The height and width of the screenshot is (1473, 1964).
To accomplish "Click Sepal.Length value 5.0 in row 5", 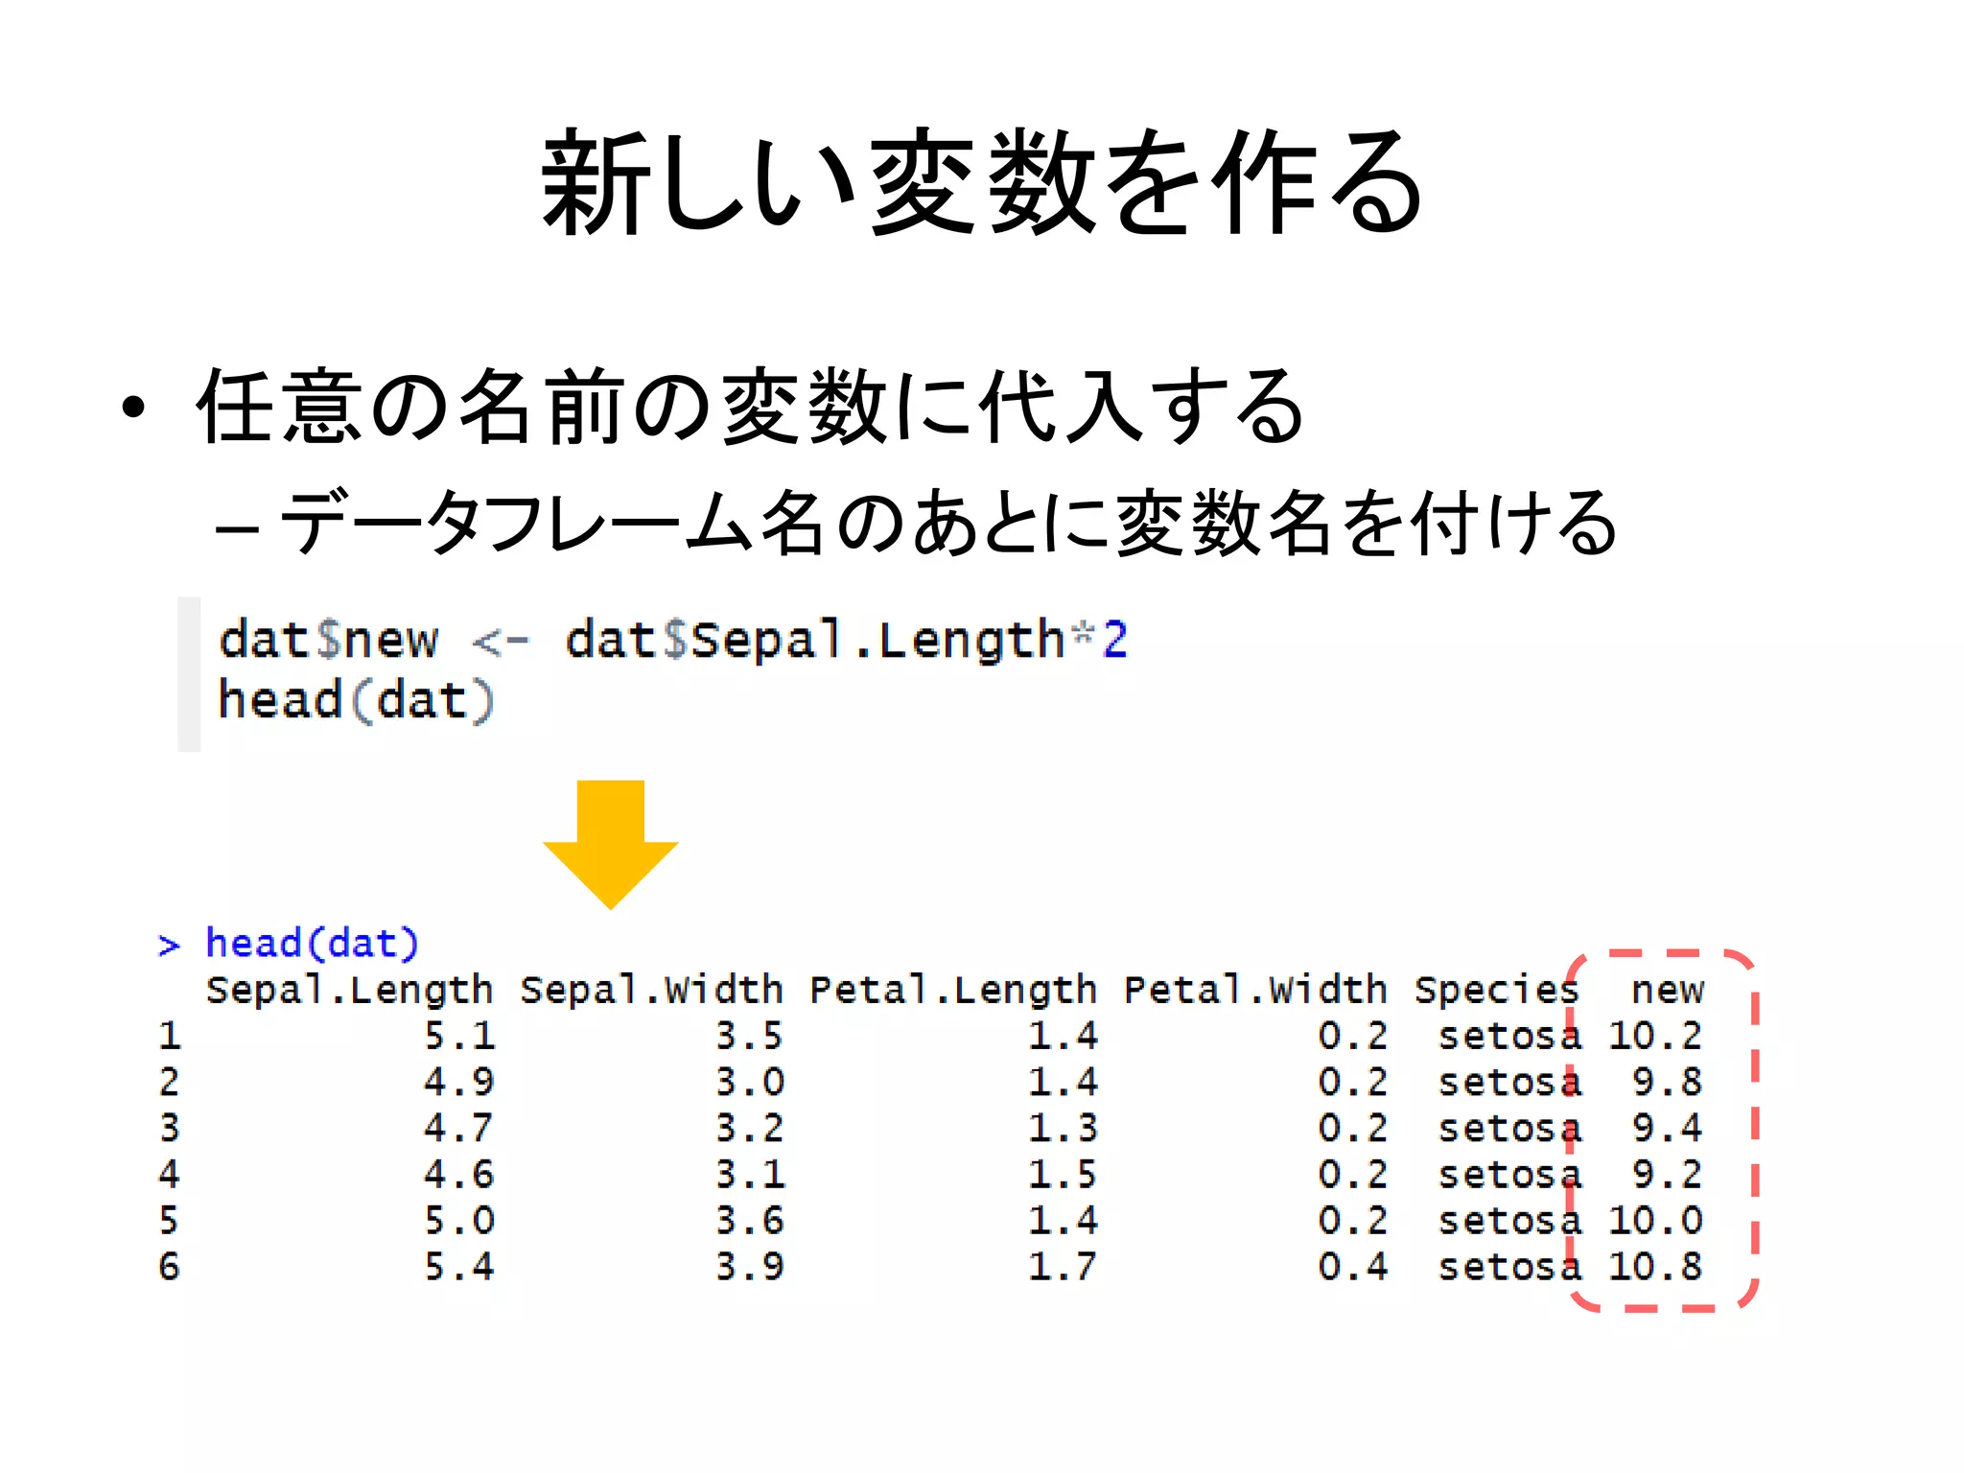I will [459, 1220].
